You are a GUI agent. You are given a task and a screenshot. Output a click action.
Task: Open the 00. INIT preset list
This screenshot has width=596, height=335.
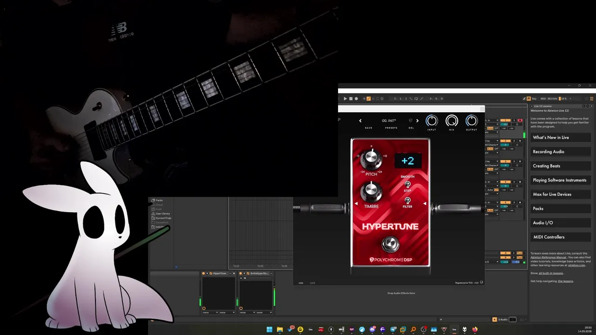389,121
